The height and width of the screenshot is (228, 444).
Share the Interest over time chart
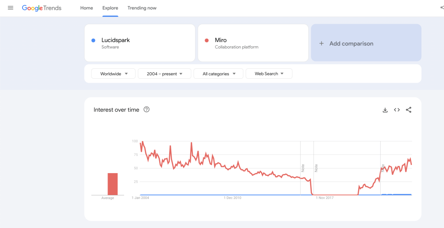point(408,110)
